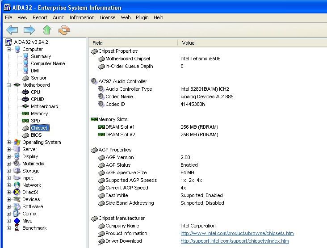This screenshot has height=248, width=327.
Task: Click the Forward arrow toolbar icon
Action: pos(29,30)
